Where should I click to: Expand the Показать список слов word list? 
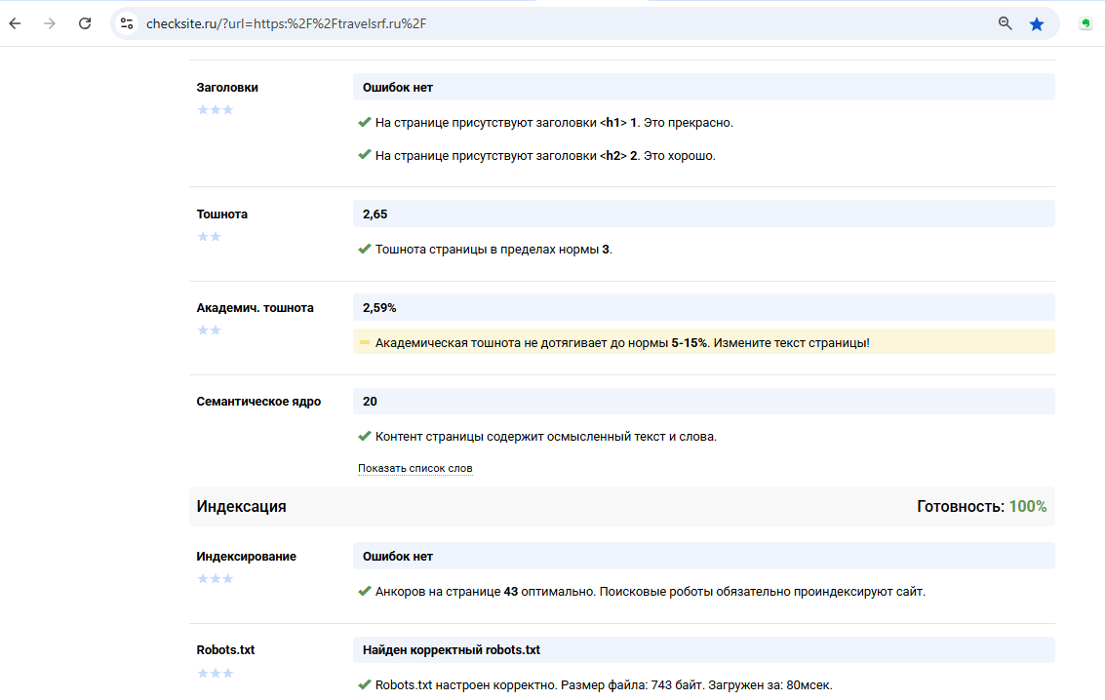tap(414, 469)
